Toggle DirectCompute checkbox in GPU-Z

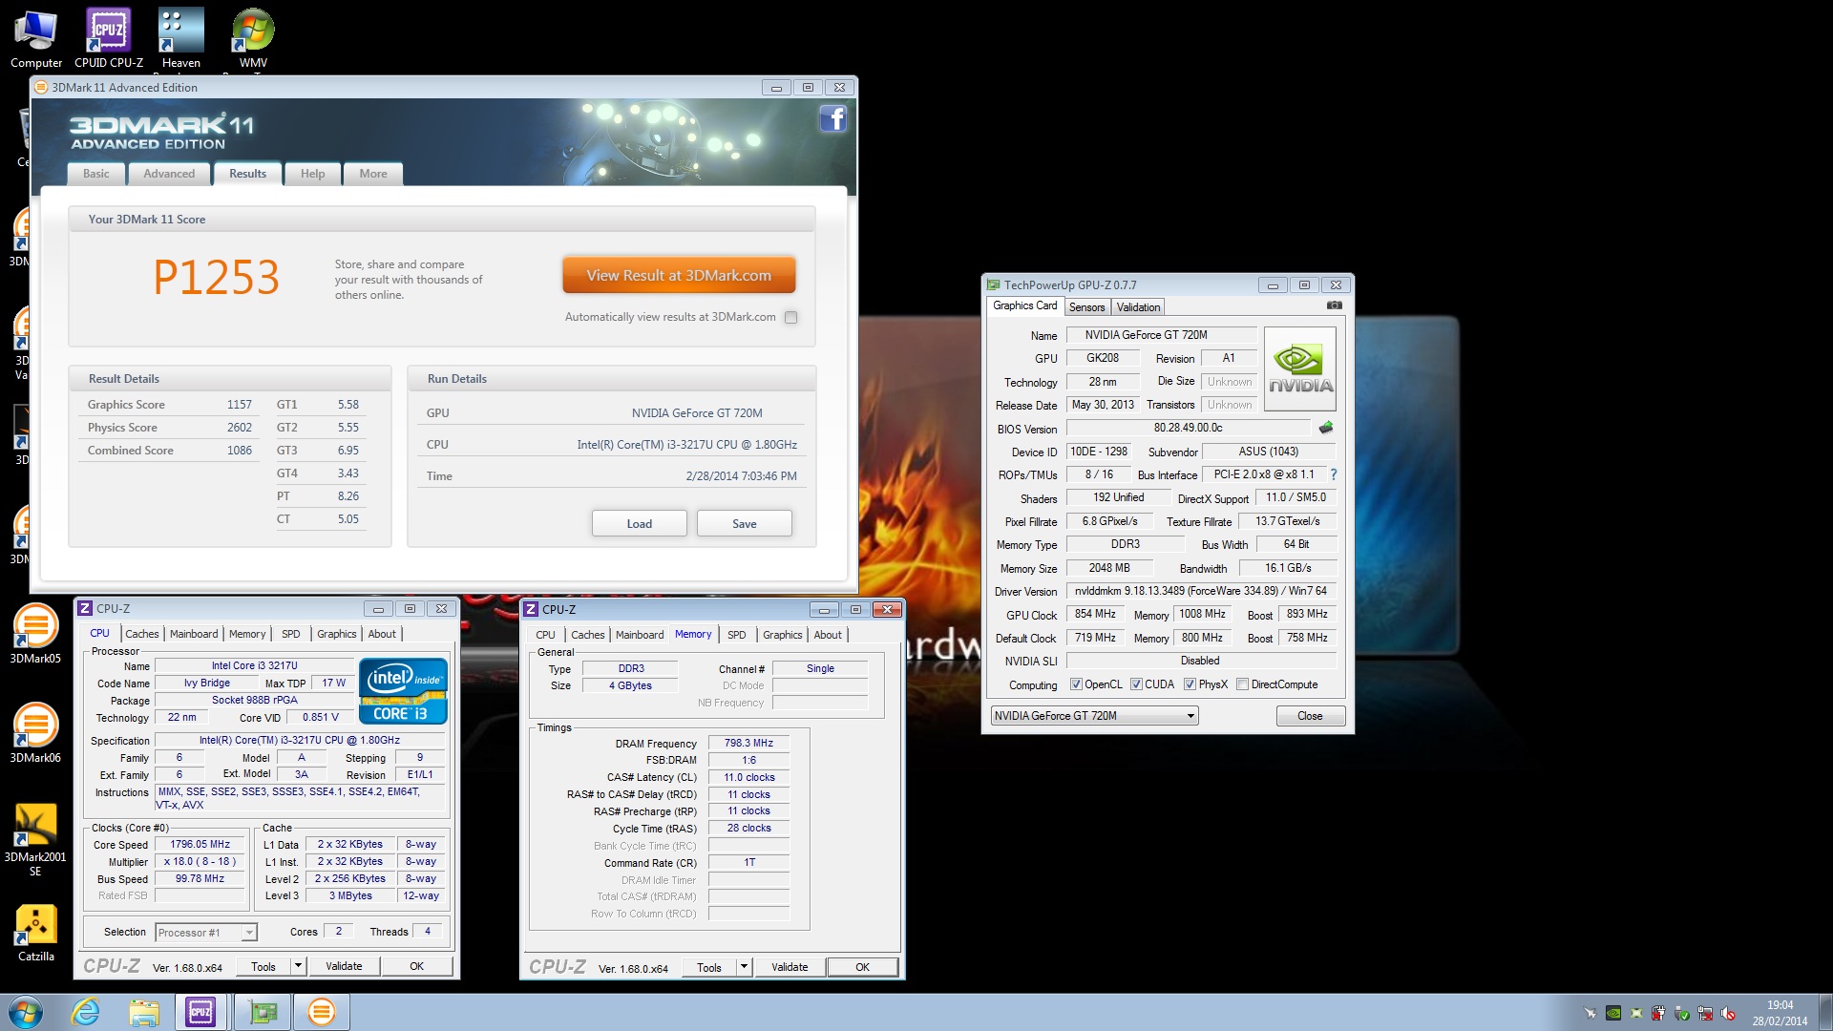(1242, 684)
